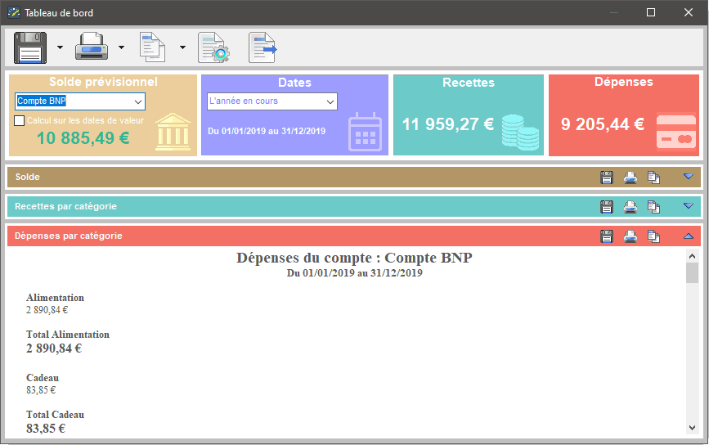Viewport: 709px width, 445px height.
Task: Print the Recettes par catégorie section
Action: 630,206
